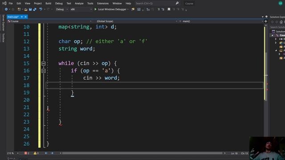285x160 pixels.
Task: Collapse the if block on line 16
Action: [44, 71]
